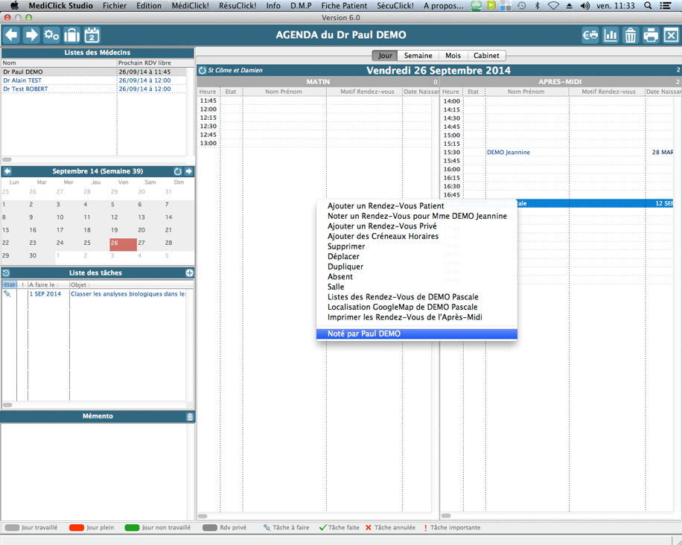
Task: Open the DEMO Jeannine appointment at 15:30
Action: click(509, 153)
